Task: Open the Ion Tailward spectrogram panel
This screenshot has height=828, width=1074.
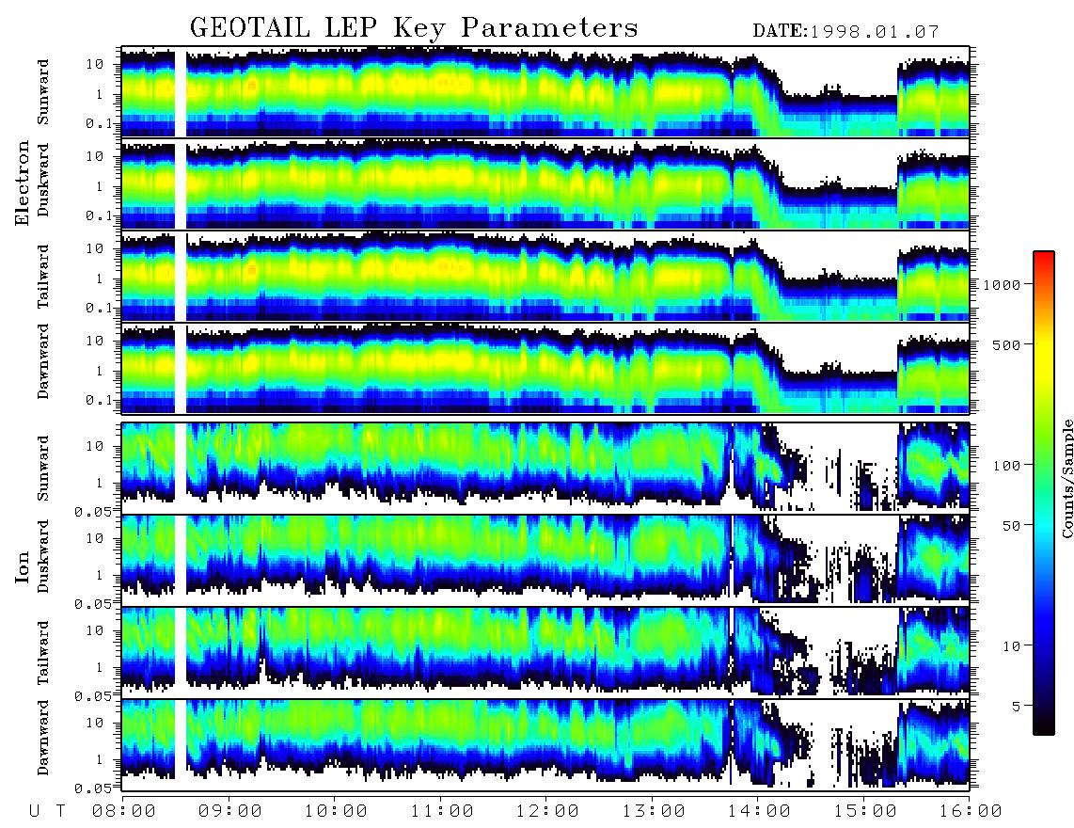Action: coord(545,653)
